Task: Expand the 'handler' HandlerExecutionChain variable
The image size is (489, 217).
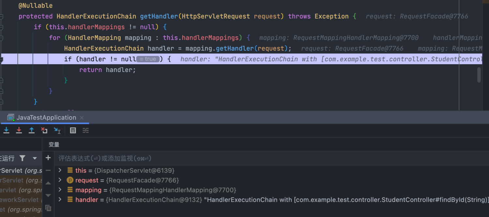Action: point(60,199)
